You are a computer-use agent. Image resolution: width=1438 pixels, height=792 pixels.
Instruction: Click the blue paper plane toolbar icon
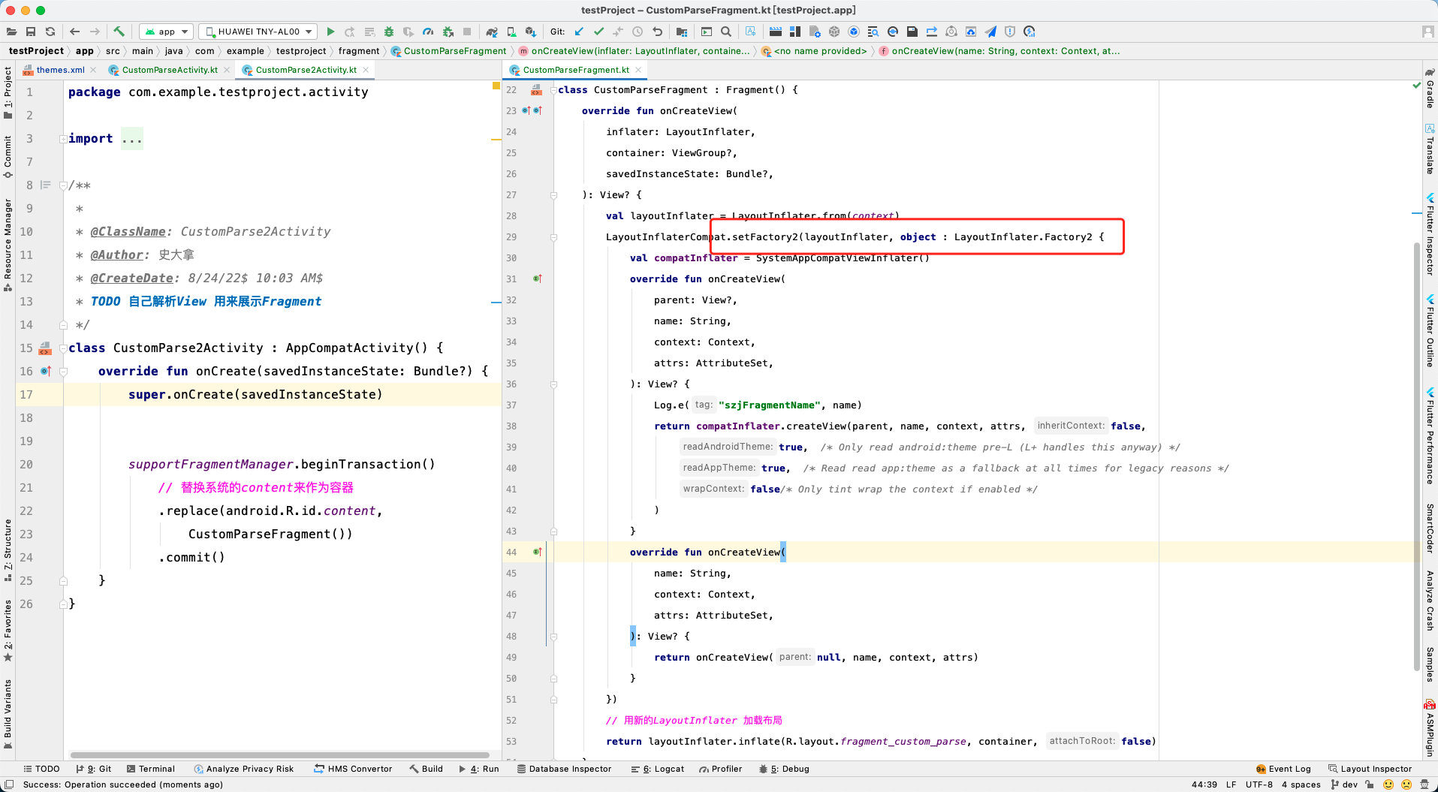(990, 32)
